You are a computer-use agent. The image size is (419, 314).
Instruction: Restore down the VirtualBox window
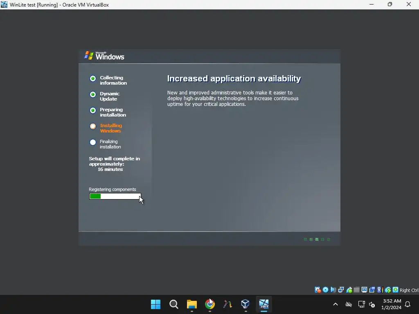pyautogui.click(x=390, y=4)
